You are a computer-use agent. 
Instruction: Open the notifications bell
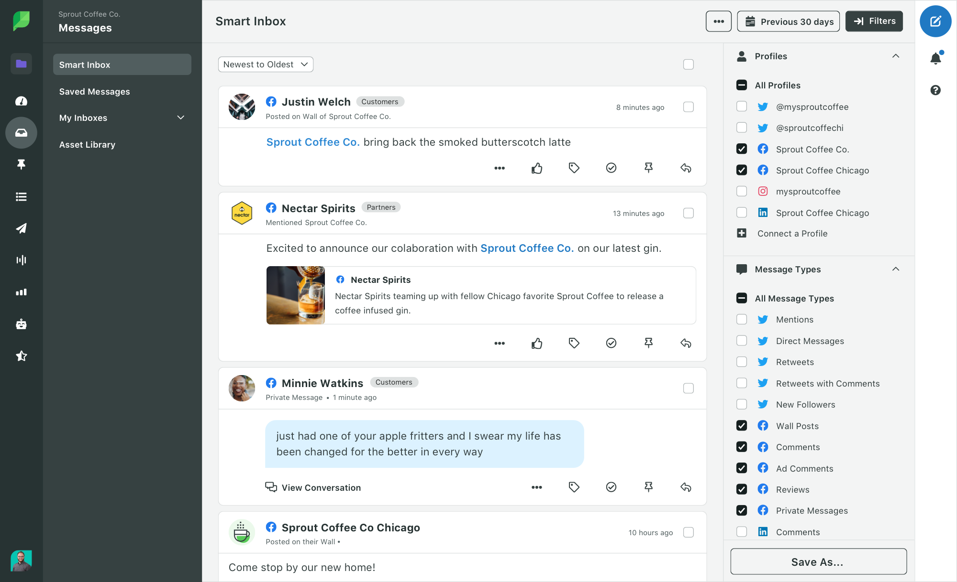(x=935, y=58)
